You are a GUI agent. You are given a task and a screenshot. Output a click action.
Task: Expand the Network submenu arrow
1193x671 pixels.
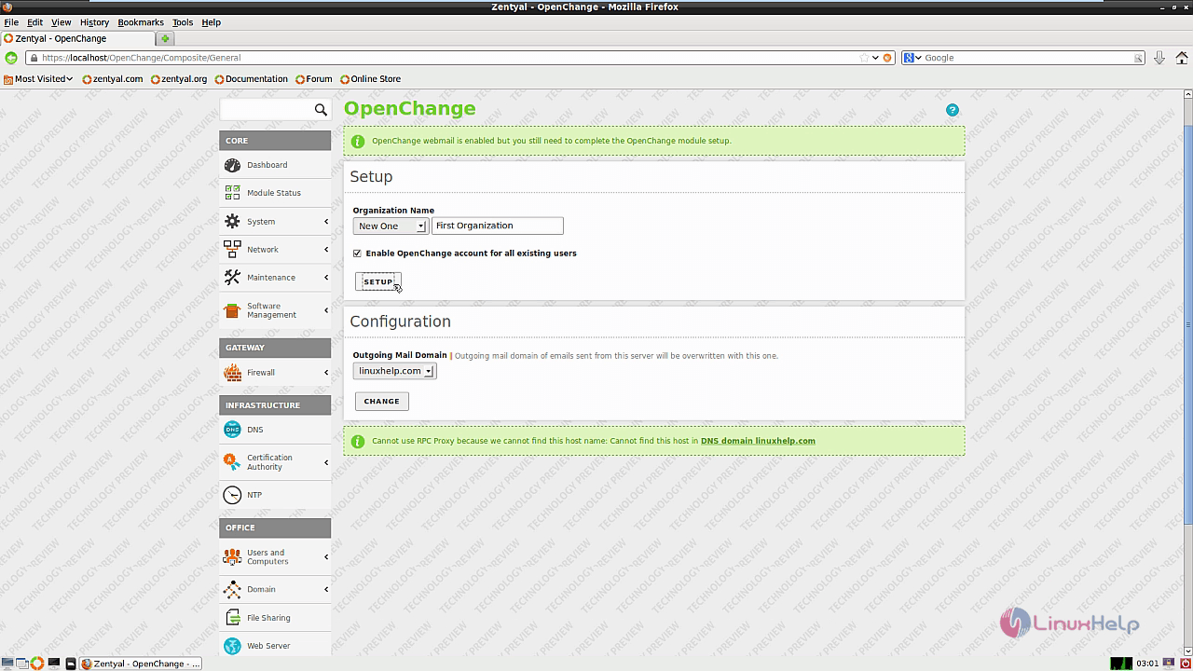tap(326, 250)
